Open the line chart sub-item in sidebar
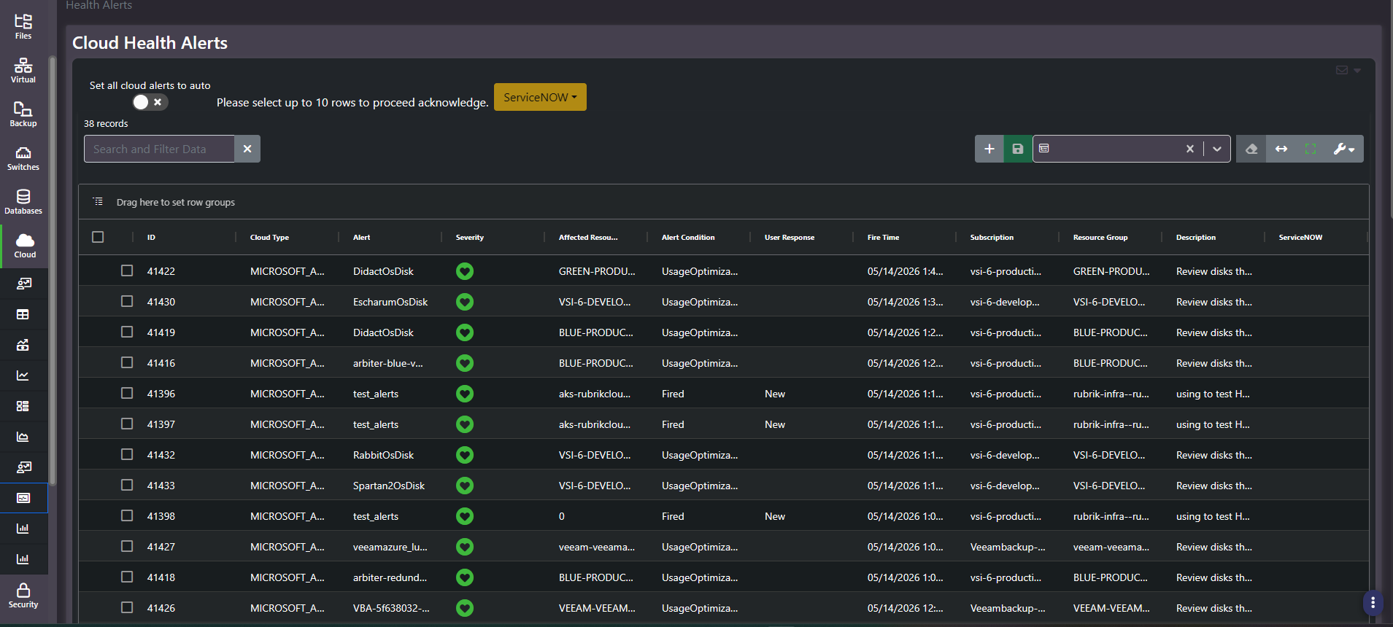This screenshot has height=627, width=1393. (23, 375)
